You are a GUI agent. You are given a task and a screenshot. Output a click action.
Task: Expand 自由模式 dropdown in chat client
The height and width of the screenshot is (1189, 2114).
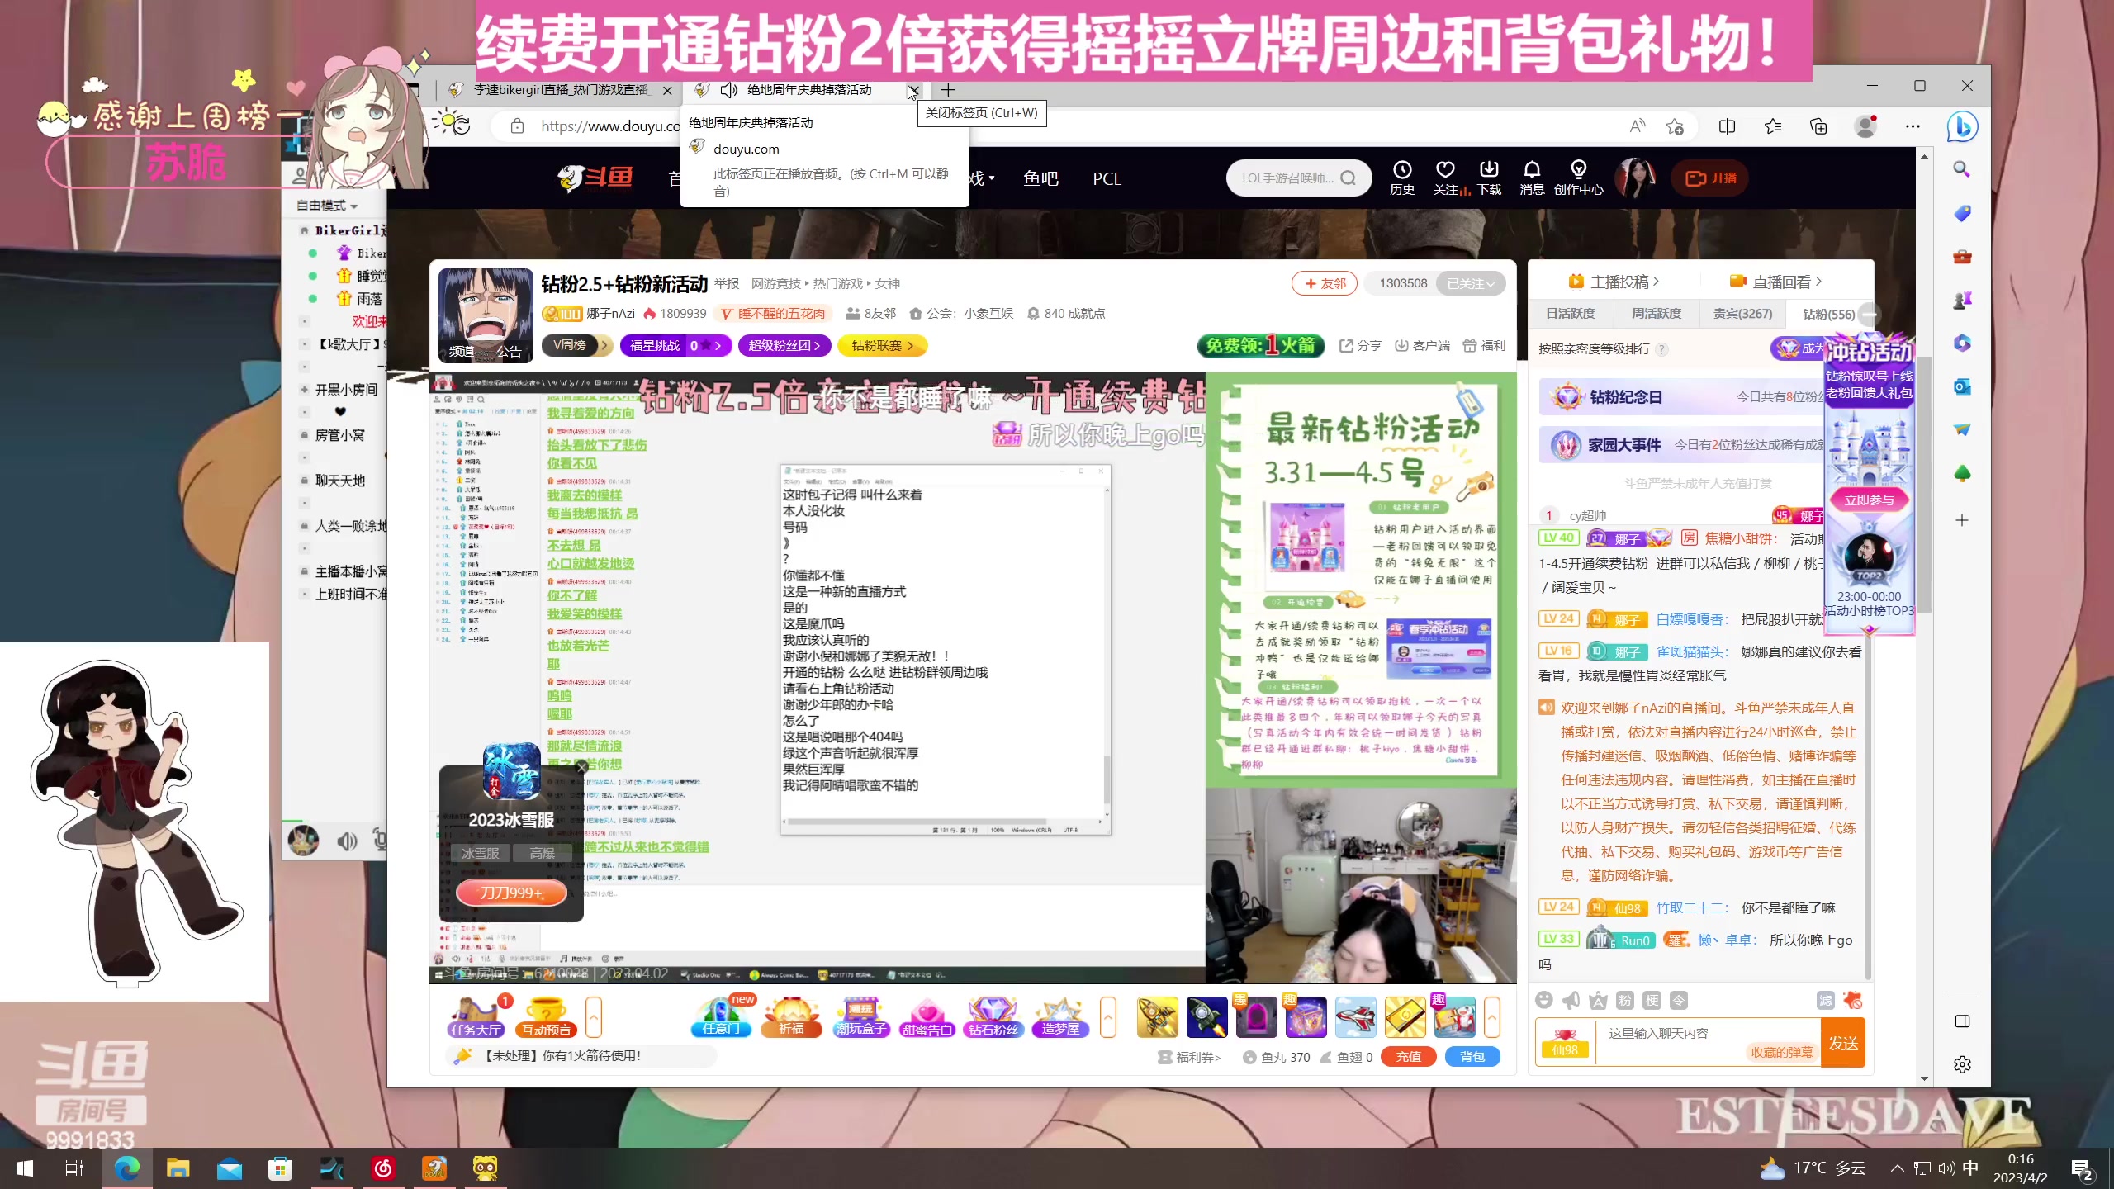(327, 205)
